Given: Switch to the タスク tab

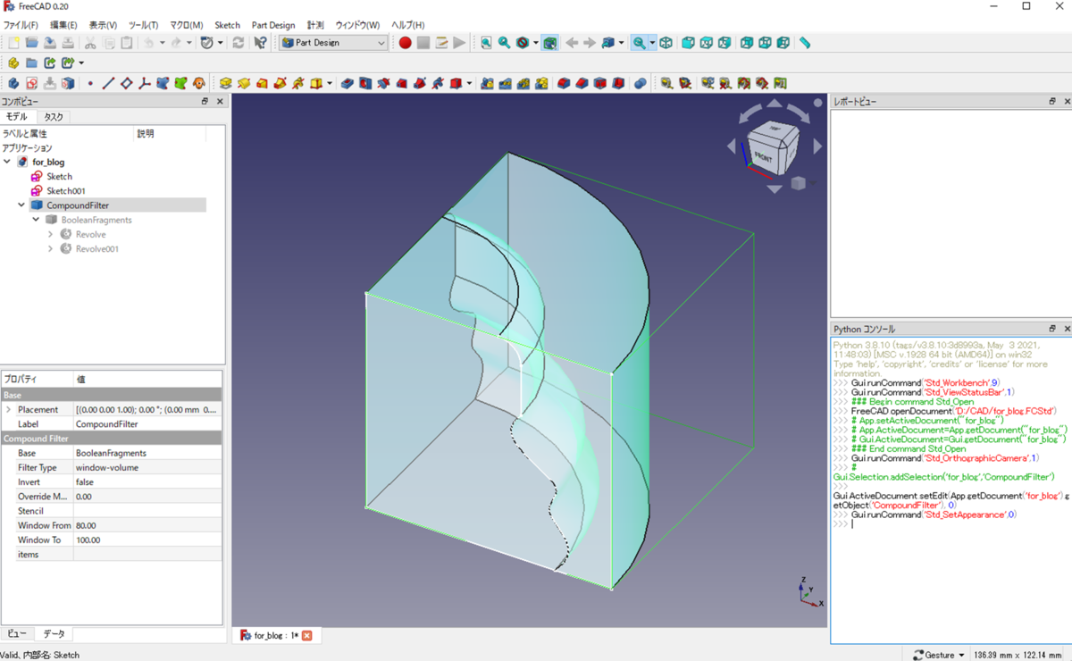Looking at the screenshot, I should [54, 117].
